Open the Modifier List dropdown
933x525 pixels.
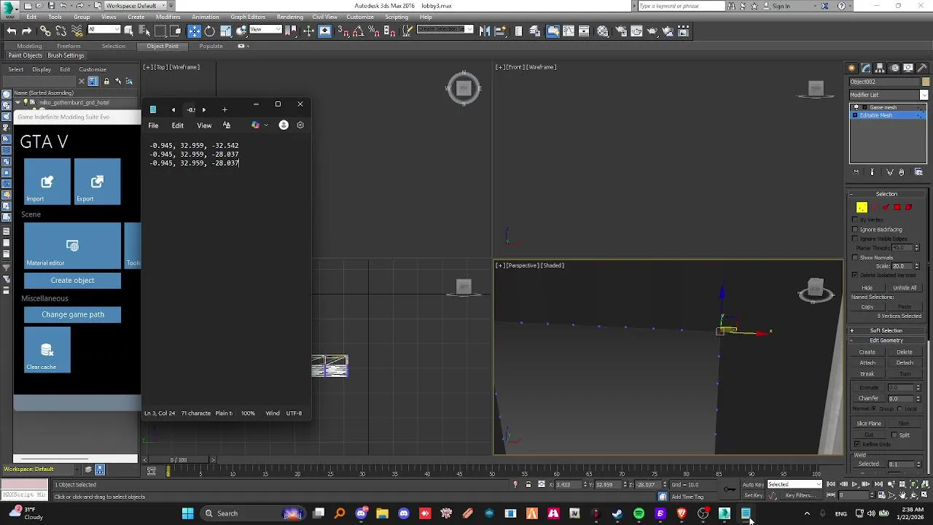click(889, 95)
